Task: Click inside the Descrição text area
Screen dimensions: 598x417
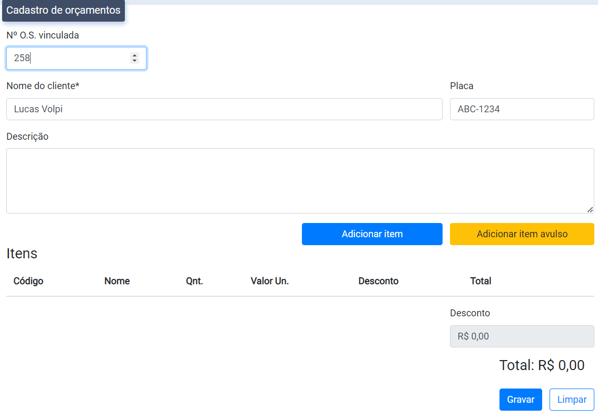Action: [x=299, y=181]
